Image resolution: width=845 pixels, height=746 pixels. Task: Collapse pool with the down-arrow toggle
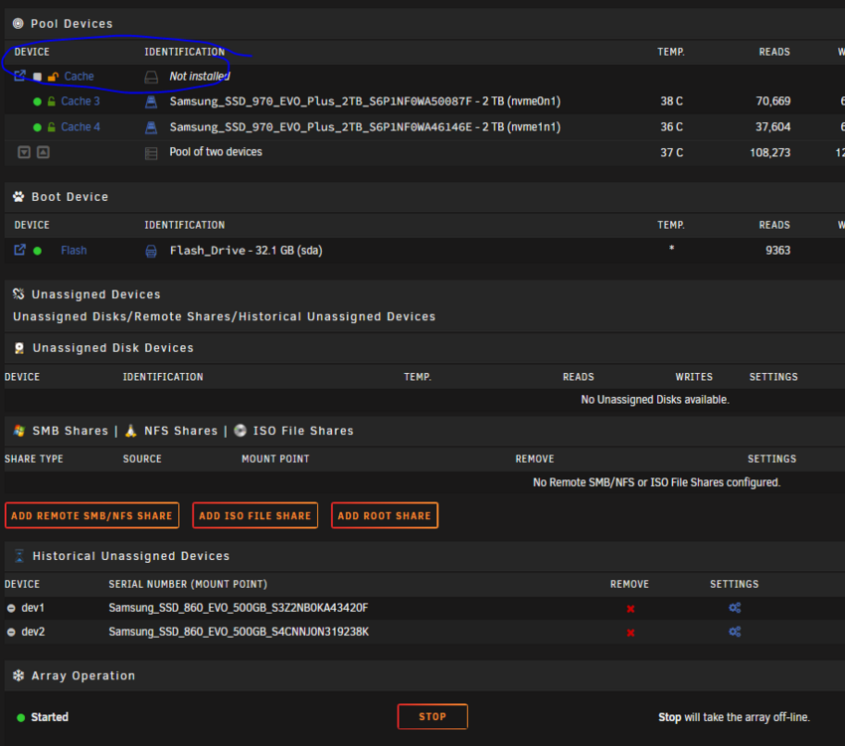[24, 152]
